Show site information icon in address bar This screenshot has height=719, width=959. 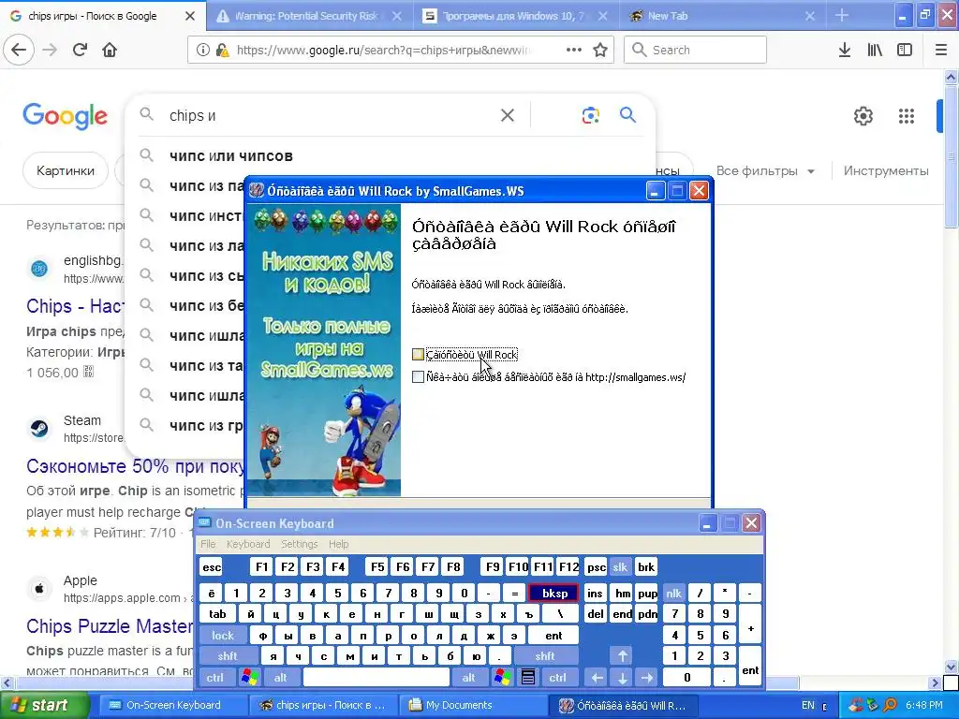[202, 50]
